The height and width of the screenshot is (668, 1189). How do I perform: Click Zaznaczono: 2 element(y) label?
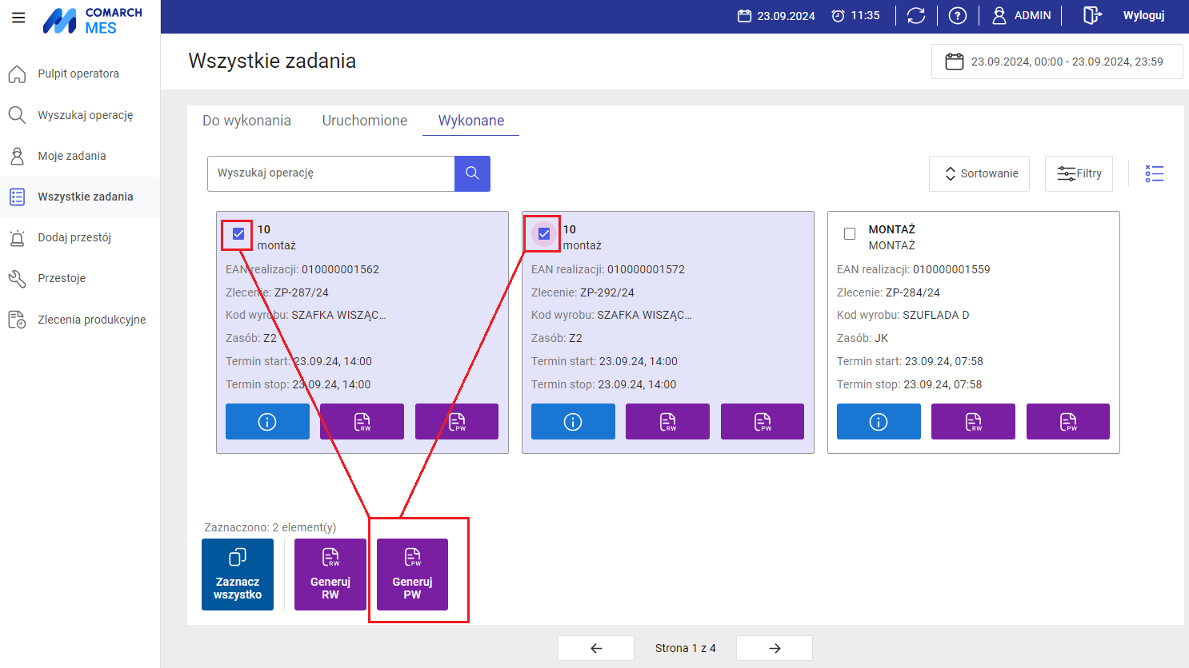click(270, 527)
